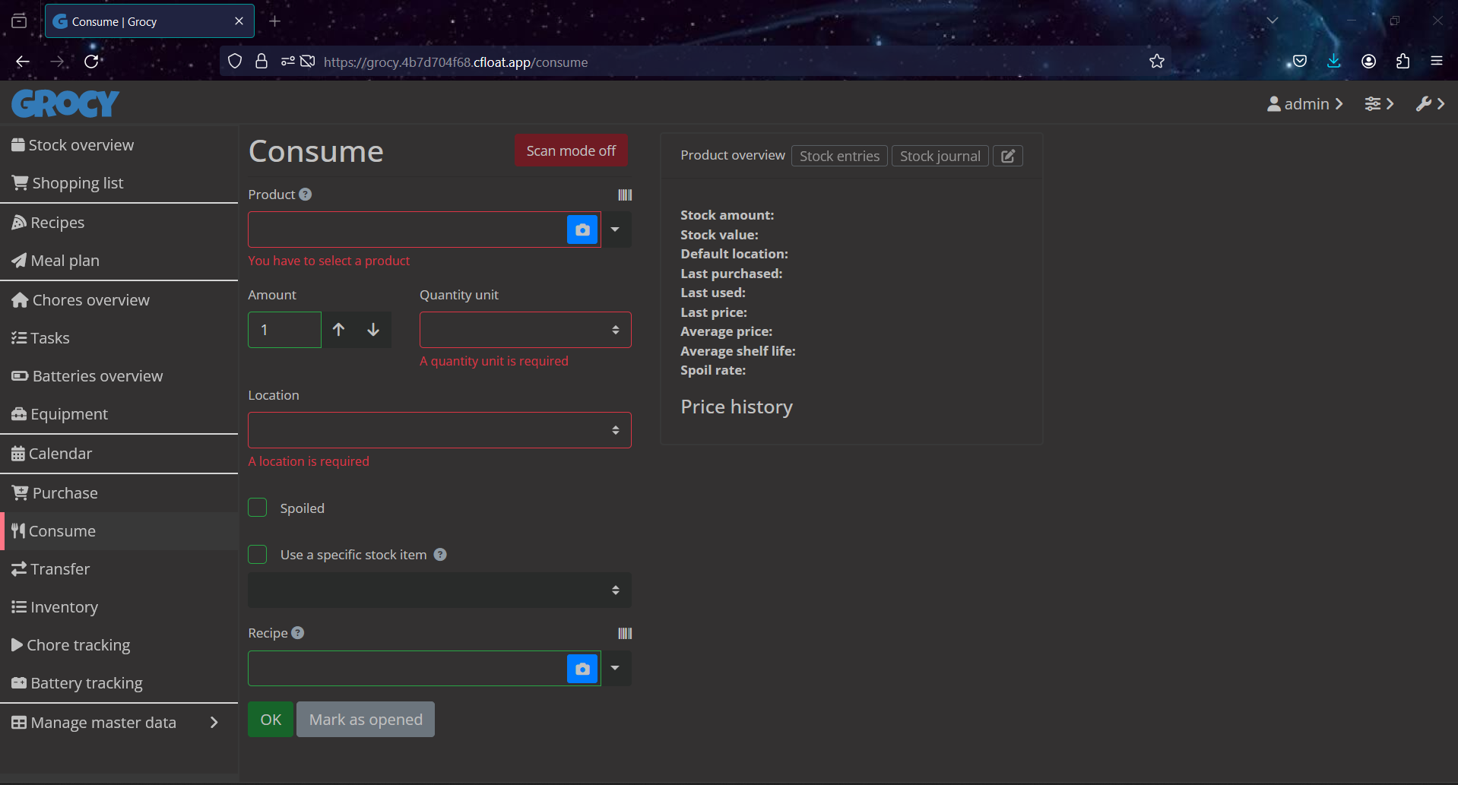1458x785 pixels.
Task: Open Transfer page
Action: click(x=119, y=569)
